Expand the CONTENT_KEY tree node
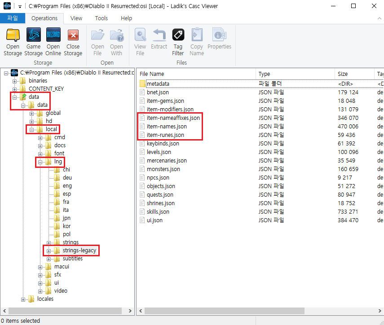This screenshot has width=384, height=325. pyautogui.click(x=14, y=89)
